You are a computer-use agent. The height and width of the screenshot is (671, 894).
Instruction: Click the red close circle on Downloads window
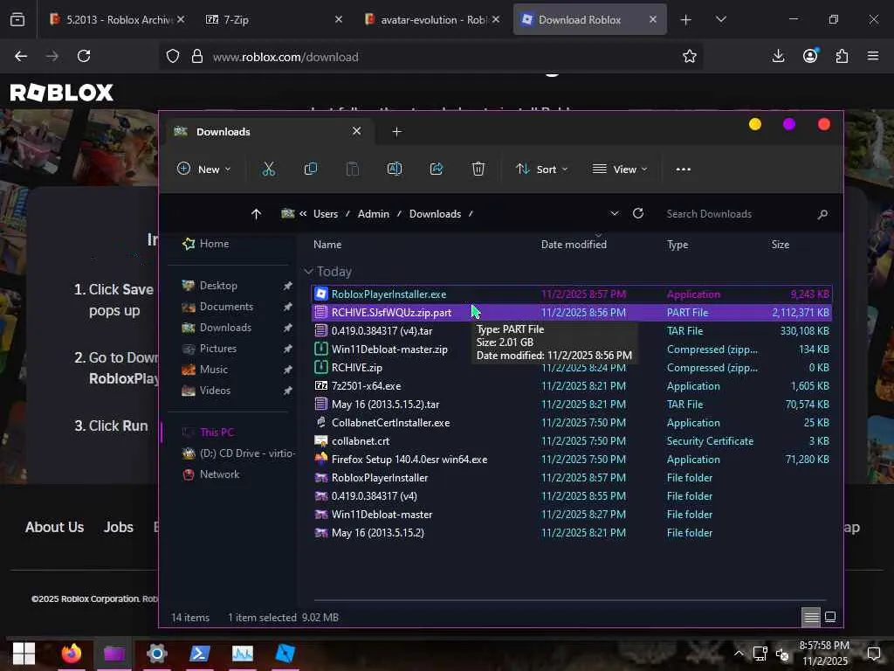824,124
